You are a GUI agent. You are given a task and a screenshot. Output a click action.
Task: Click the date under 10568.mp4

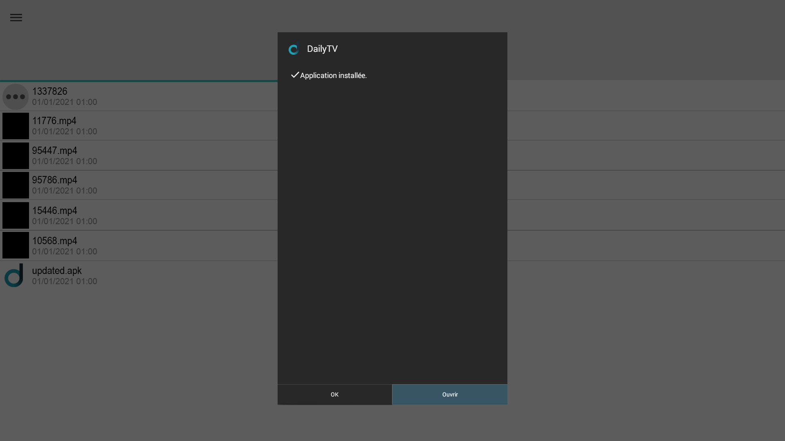click(x=65, y=252)
